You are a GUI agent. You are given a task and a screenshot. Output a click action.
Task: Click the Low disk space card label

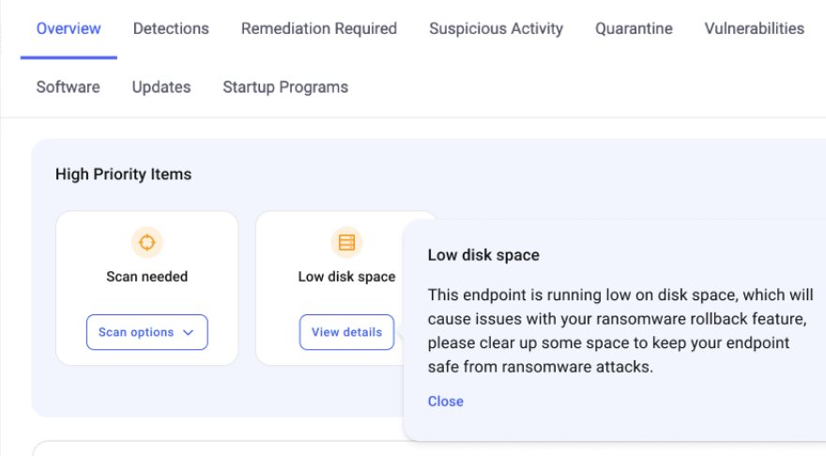(346, 277)
